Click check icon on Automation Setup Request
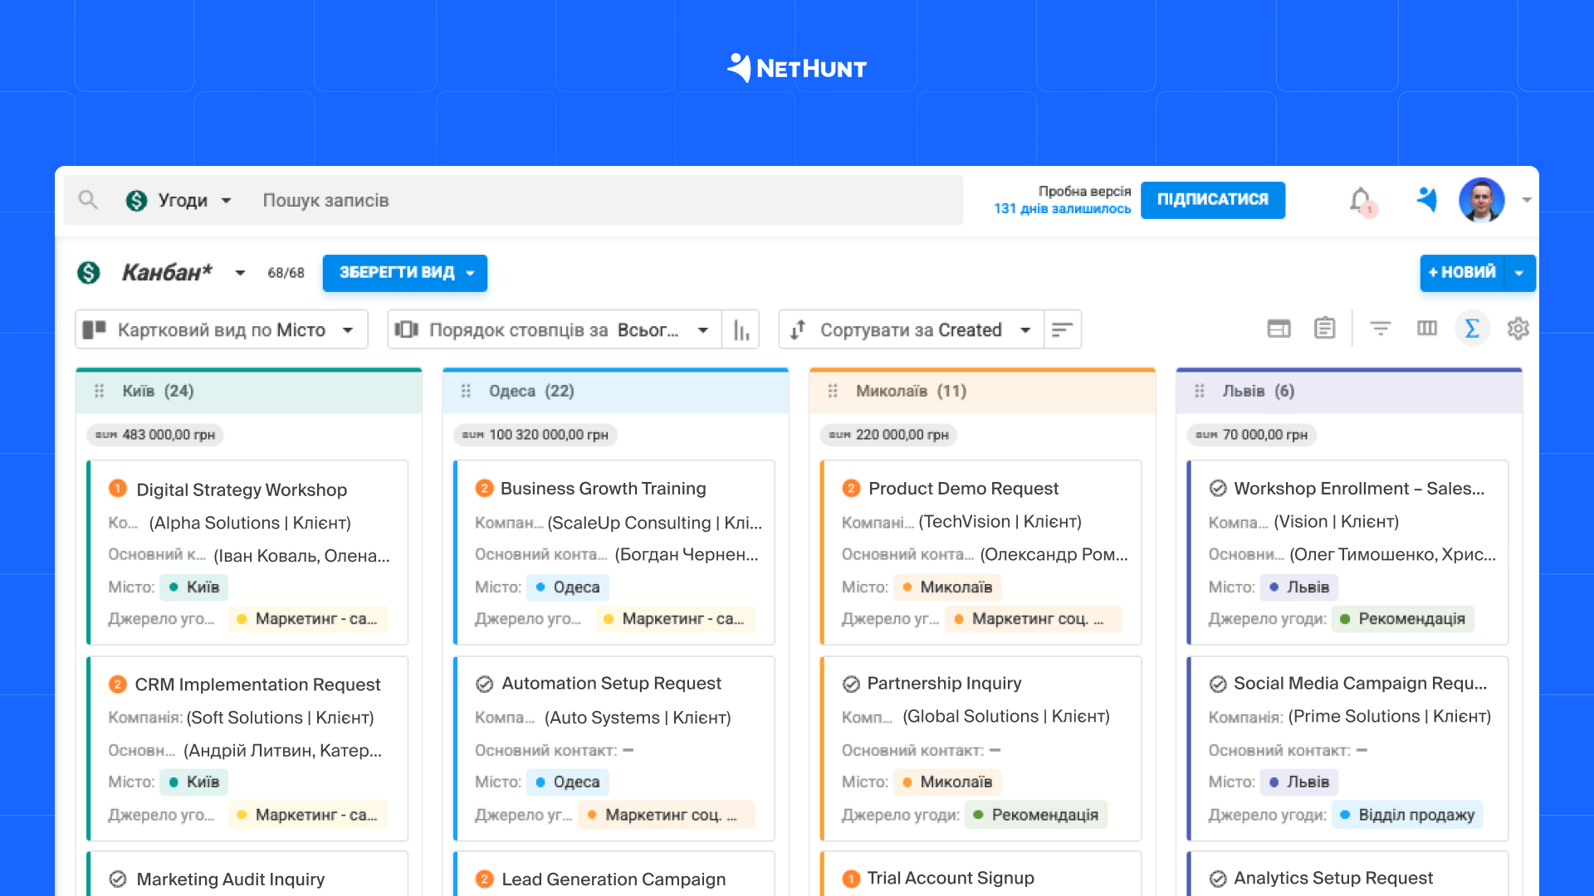Image resolution: width=1594 pixels, height=896 pixels. pyautogui.click(x=485, y=684)
